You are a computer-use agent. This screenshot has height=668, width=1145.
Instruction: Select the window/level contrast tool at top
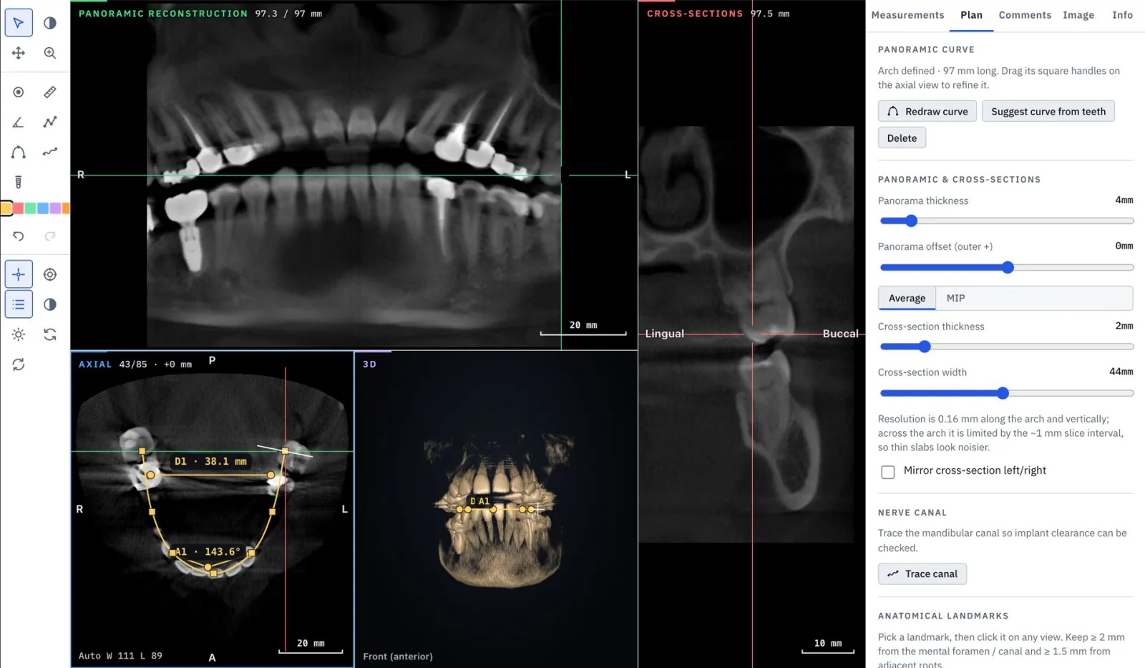[50, 23]
